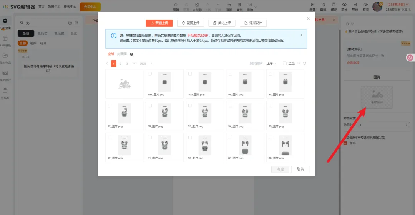Screen dimensions: 415x215
Task: Click the user avatar in top bar
Action: [x=377, y=7]
